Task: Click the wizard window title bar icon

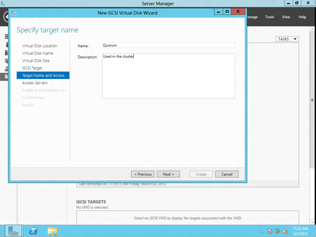Action: (x=14, y=12)
